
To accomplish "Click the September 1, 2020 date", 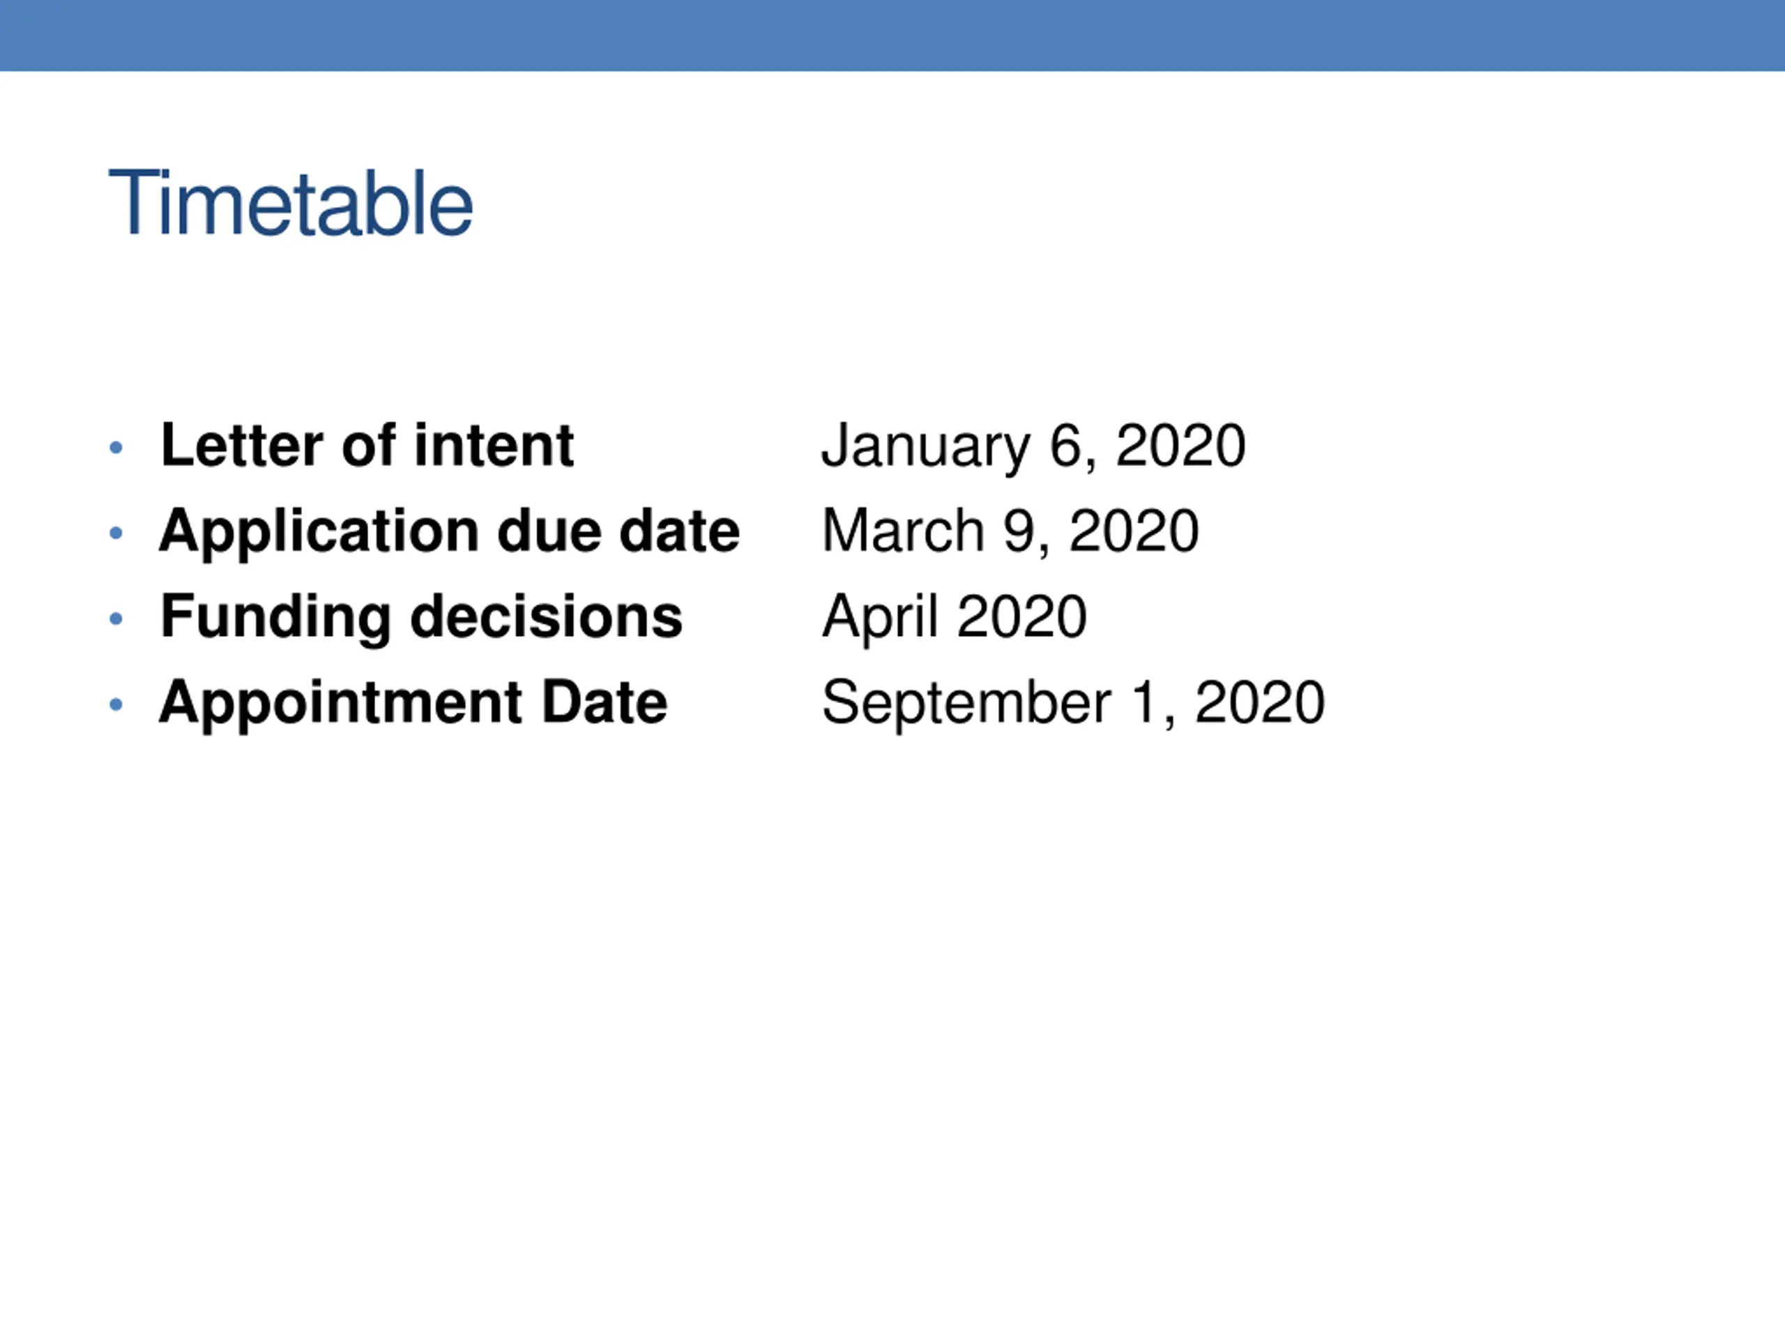I will tap(1073, 703).
